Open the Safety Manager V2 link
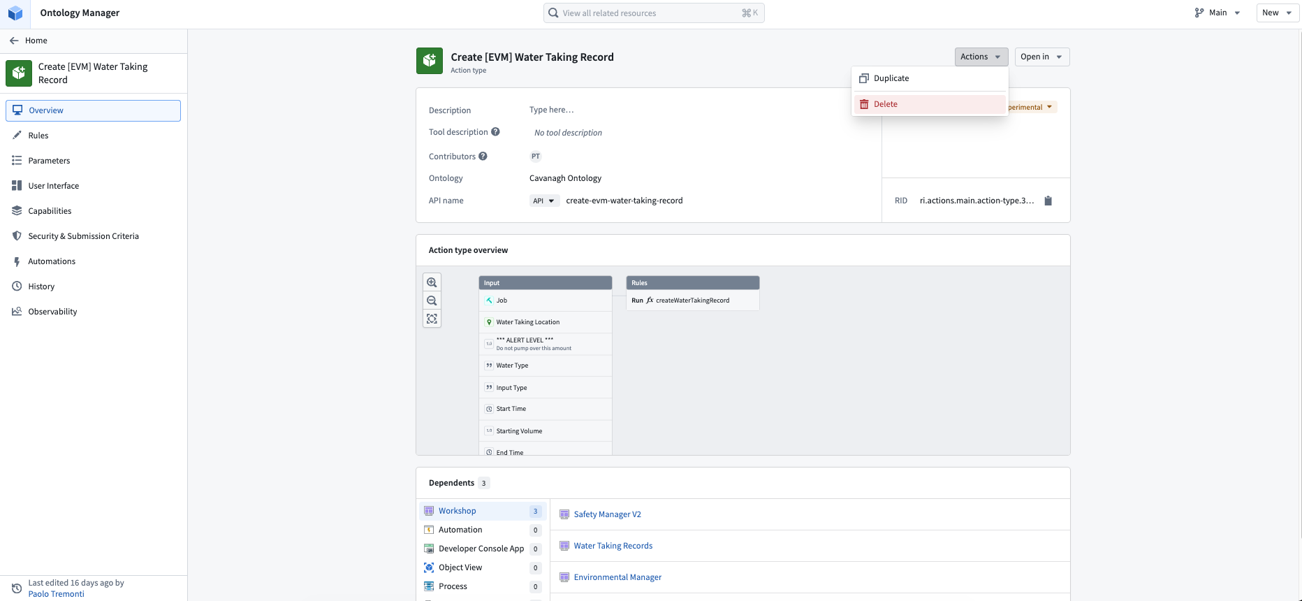Viewport: 1302px width, 601px height. point(607,514)
